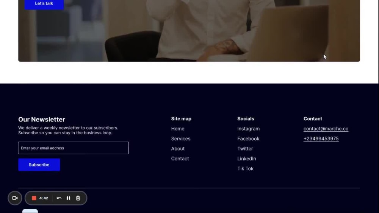Click the Let's talk button
The height and width of the screenshot is (213, 379).
click(44, 4)
